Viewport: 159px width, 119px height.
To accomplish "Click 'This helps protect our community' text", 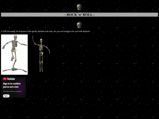I will click(12, 91).
